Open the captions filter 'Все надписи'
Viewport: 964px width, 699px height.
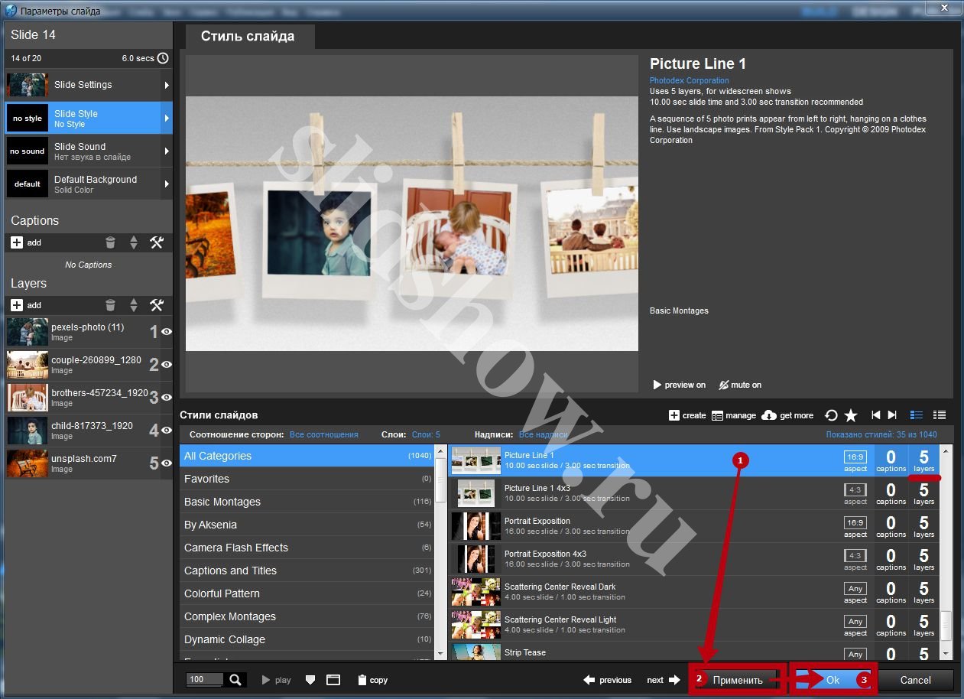(544, 434)
